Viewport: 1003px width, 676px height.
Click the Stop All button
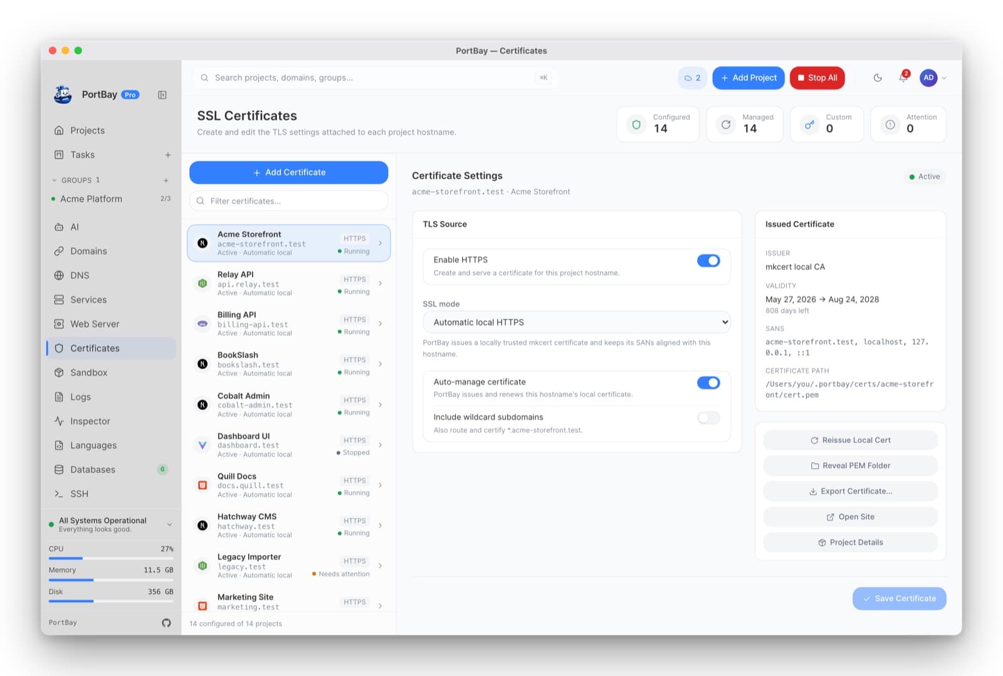tap(817, 78)
